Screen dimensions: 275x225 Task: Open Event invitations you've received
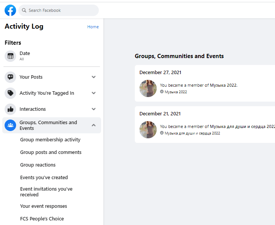point(46,192)
